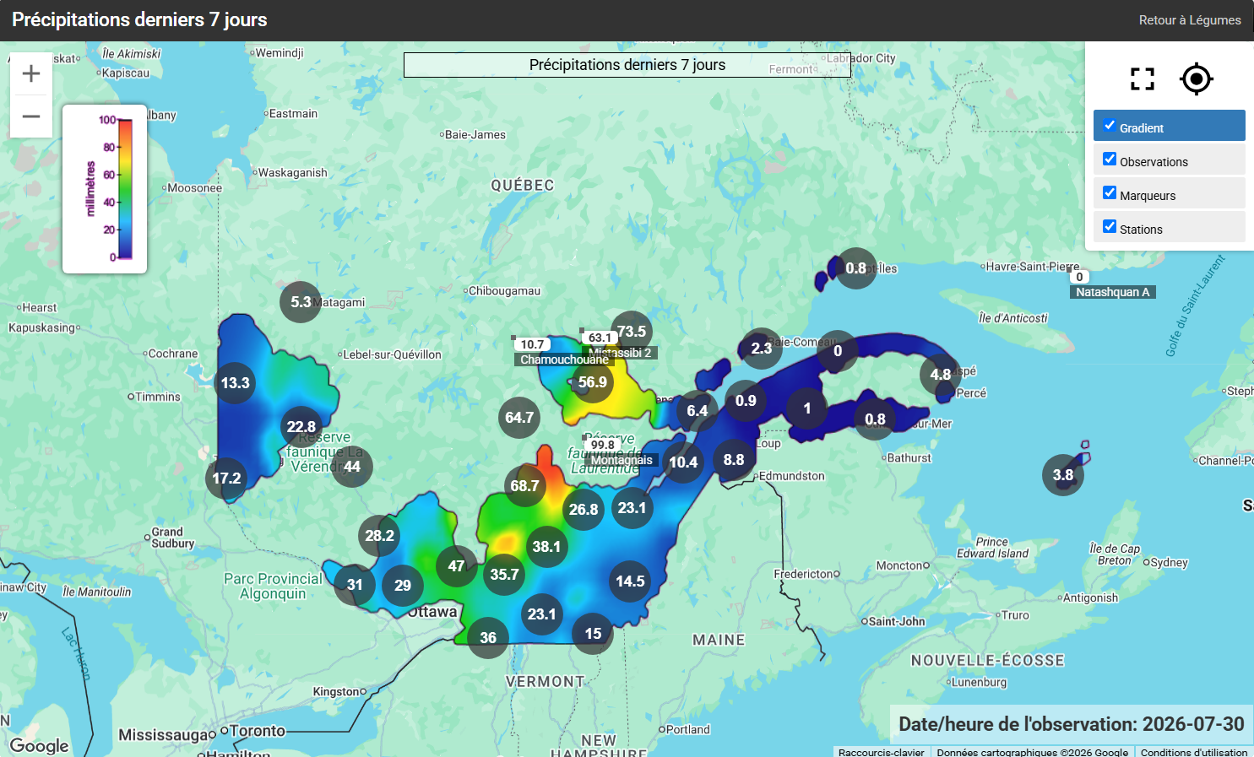
Task: Click the 31 precipitation marker
Action: [x=355, y=585]
